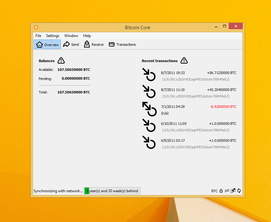The image size is (271, 222).
Task: Click the HD wallet disabled icon
Action: pyautogui.click(x=227, y=191)
